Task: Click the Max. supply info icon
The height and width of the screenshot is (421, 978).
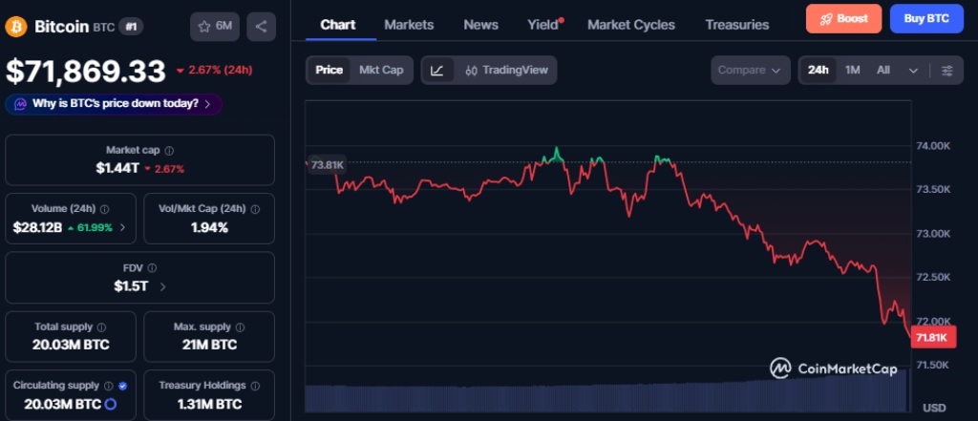Action: pos(240,326)
